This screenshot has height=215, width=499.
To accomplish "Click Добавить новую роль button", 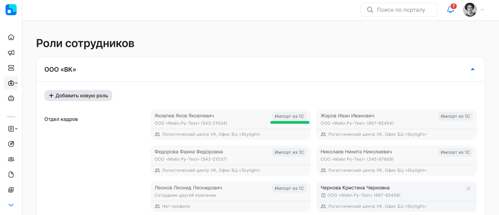I will 78,96.
